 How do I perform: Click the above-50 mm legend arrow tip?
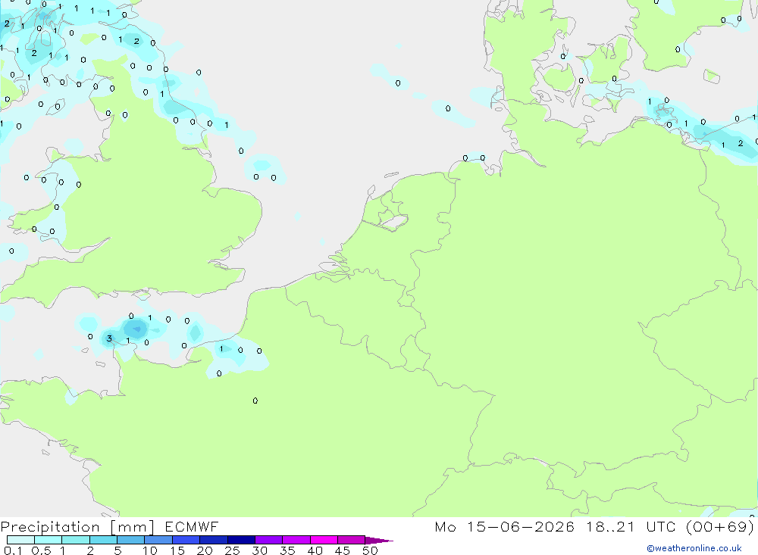coord(379,541)
